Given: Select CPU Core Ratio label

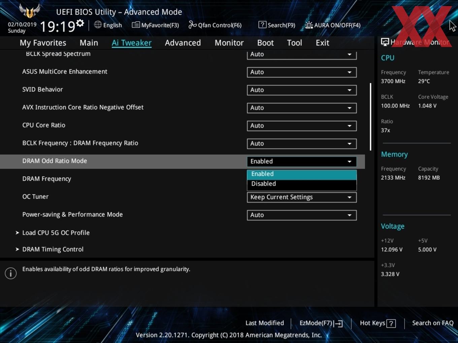Looking at the screenshot, I should [44, 125].
